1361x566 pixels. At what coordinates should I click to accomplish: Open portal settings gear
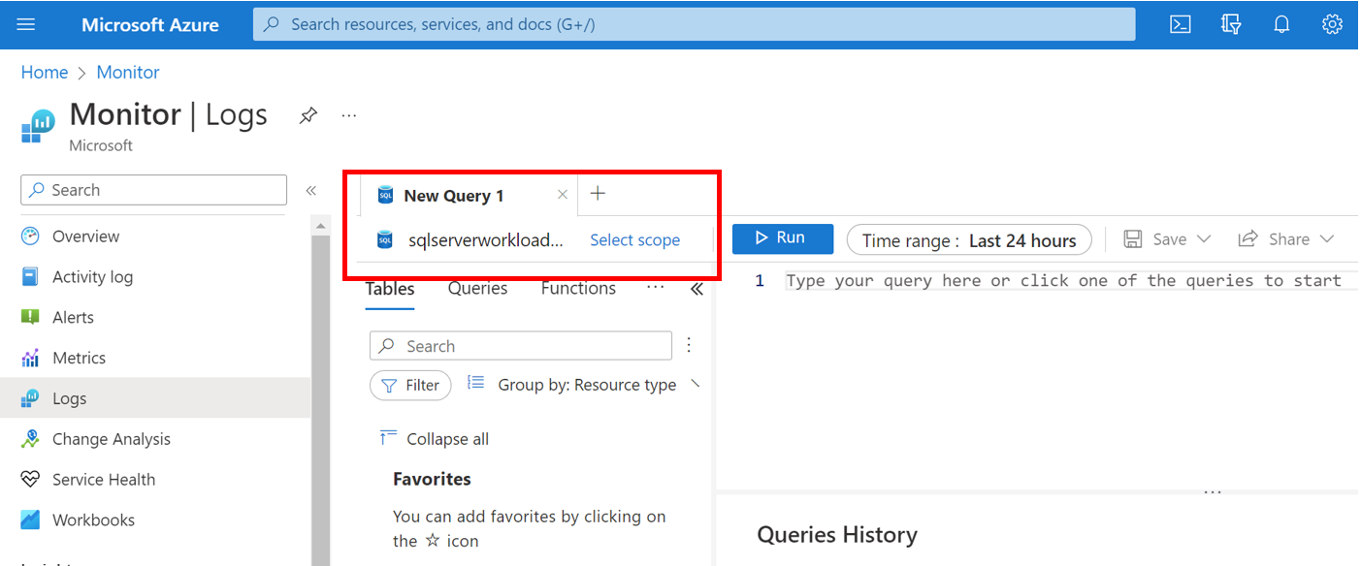[x=1332, y=24]
